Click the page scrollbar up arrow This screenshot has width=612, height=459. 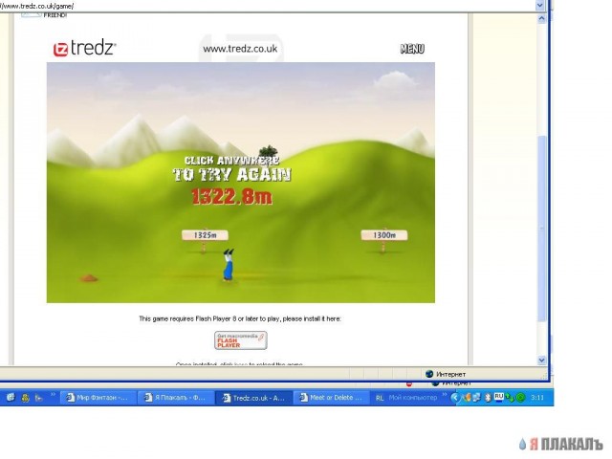542,18
